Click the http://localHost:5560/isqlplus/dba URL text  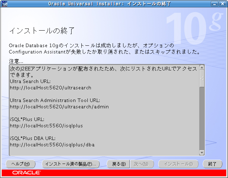(52, 145)
